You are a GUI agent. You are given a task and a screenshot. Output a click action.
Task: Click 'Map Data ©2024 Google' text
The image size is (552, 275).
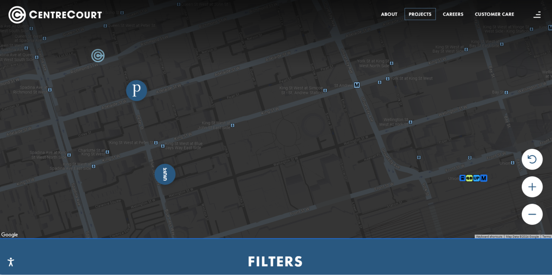point(522,236)
